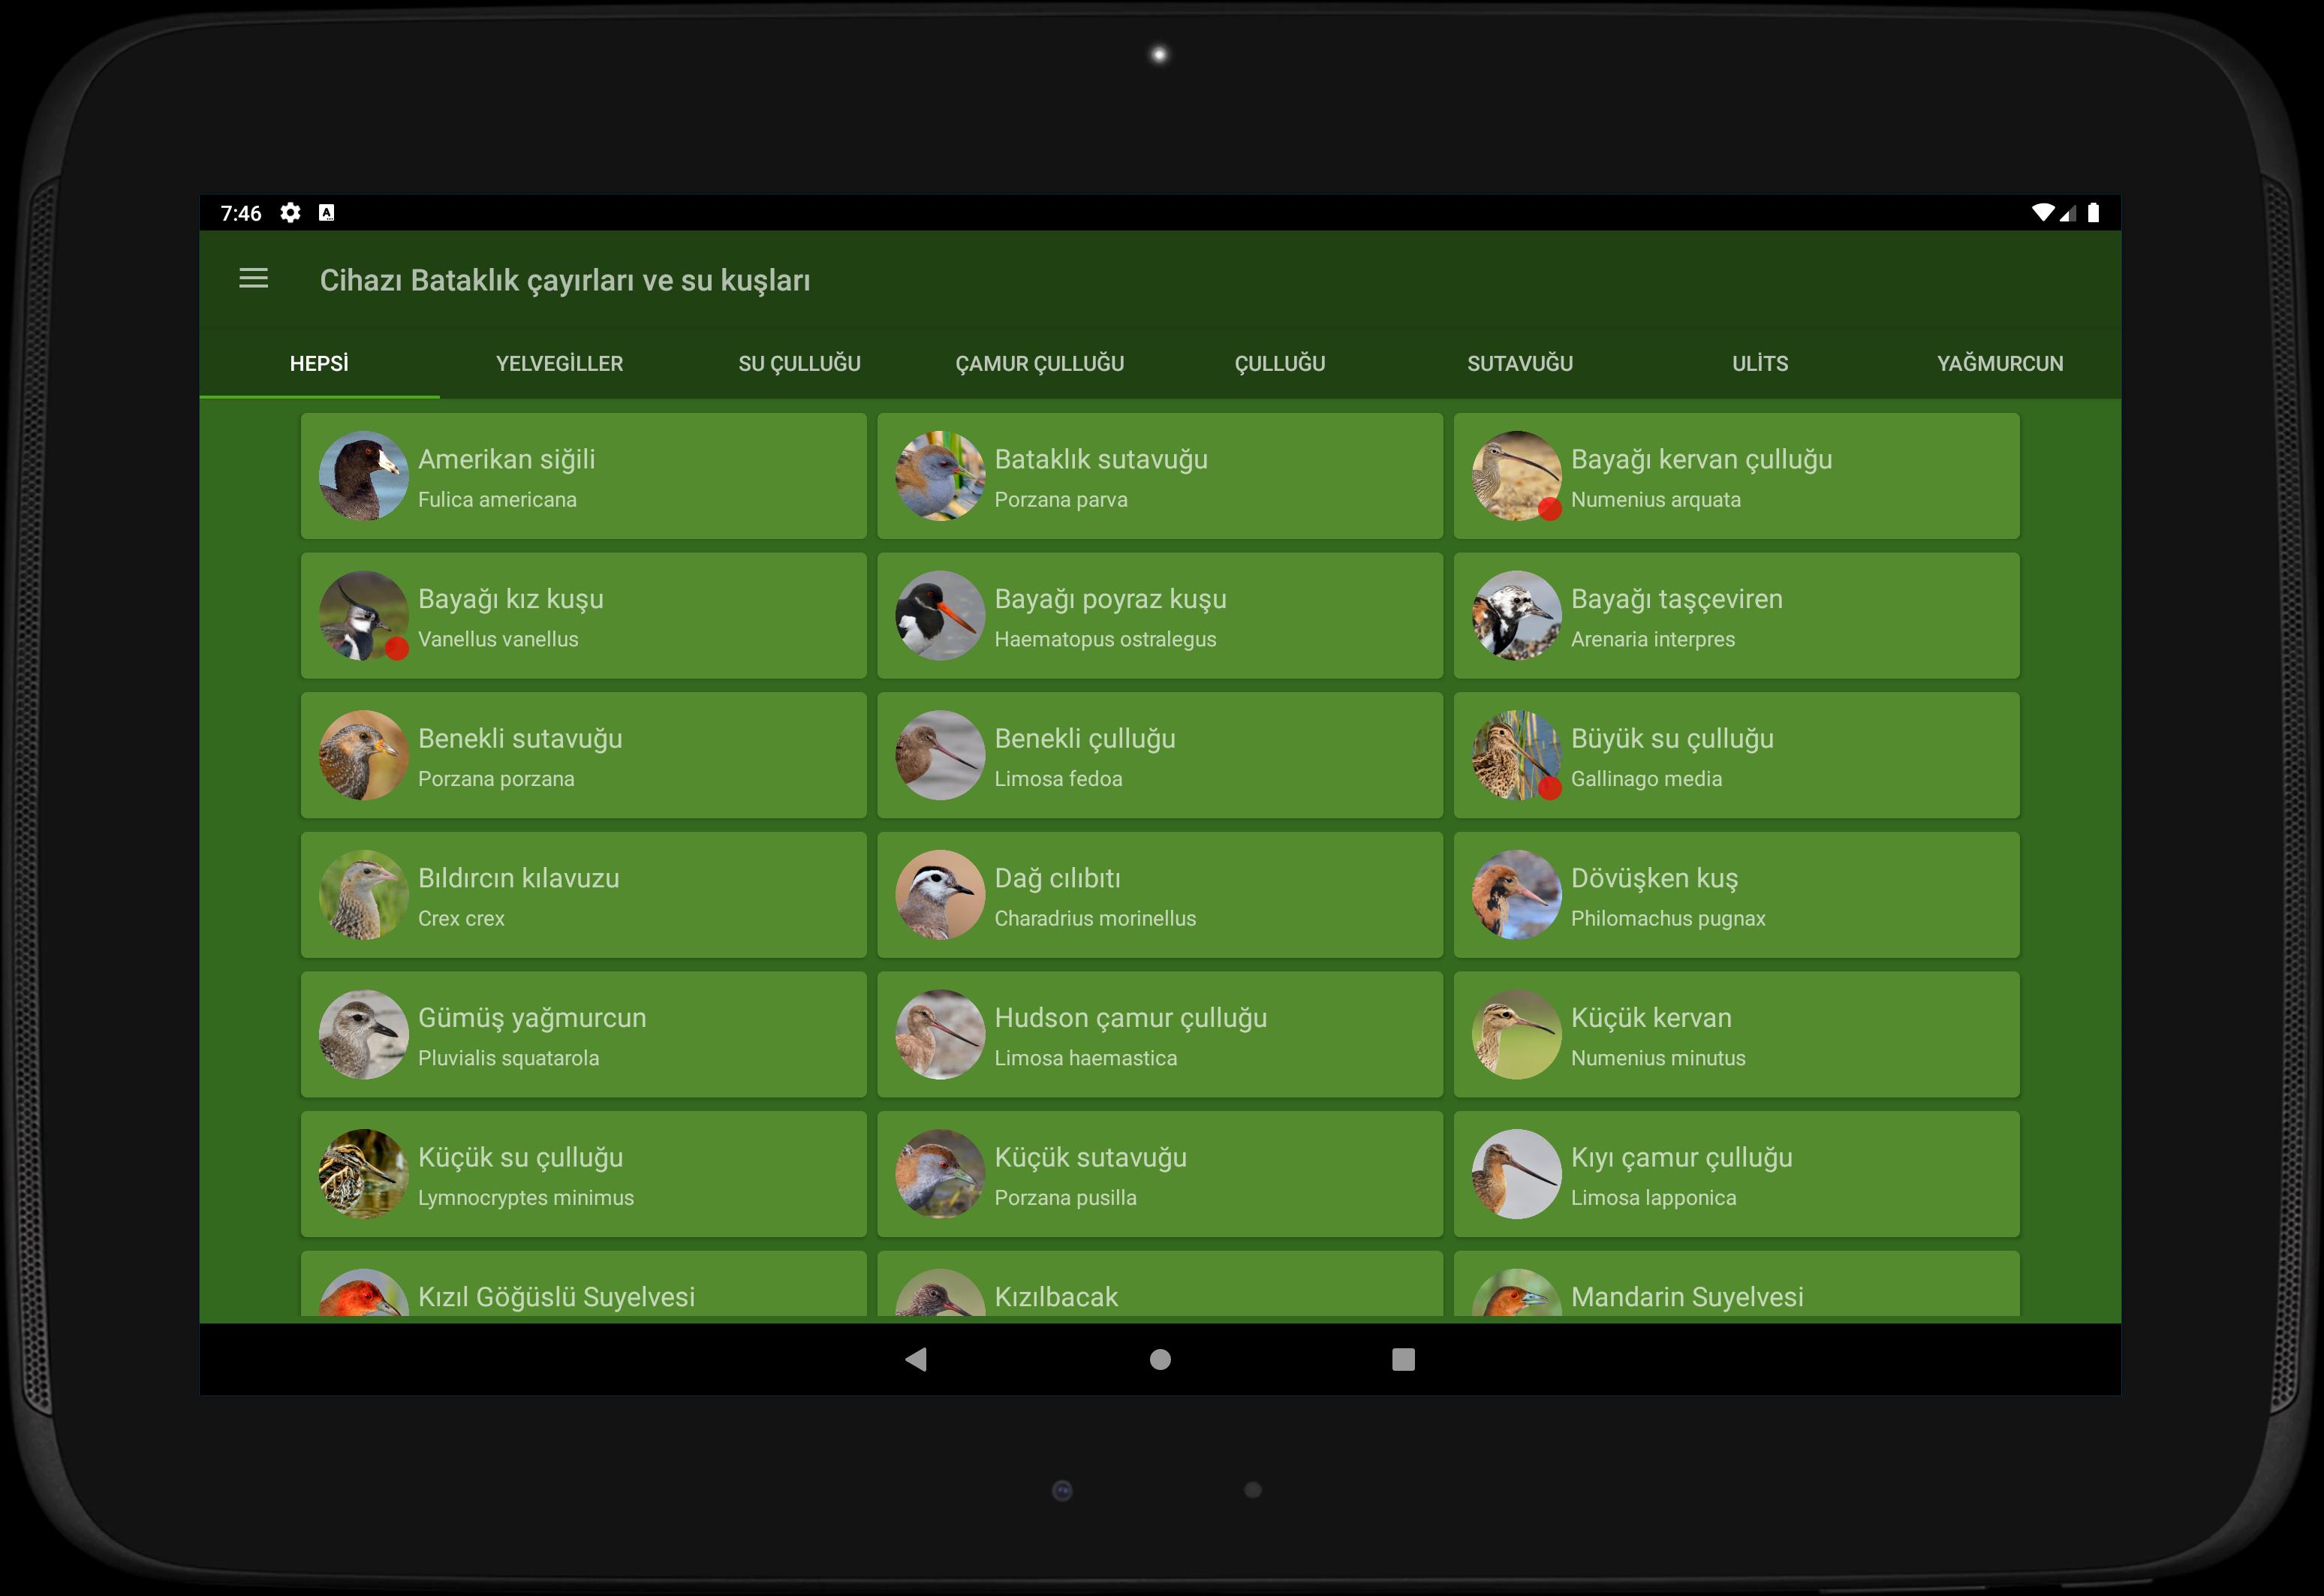
Task: Select the YAĞMURCUN tab
Action: point(2000,363)
